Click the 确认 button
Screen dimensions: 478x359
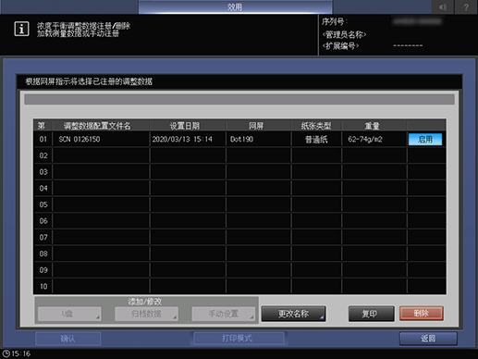point(68,339)
